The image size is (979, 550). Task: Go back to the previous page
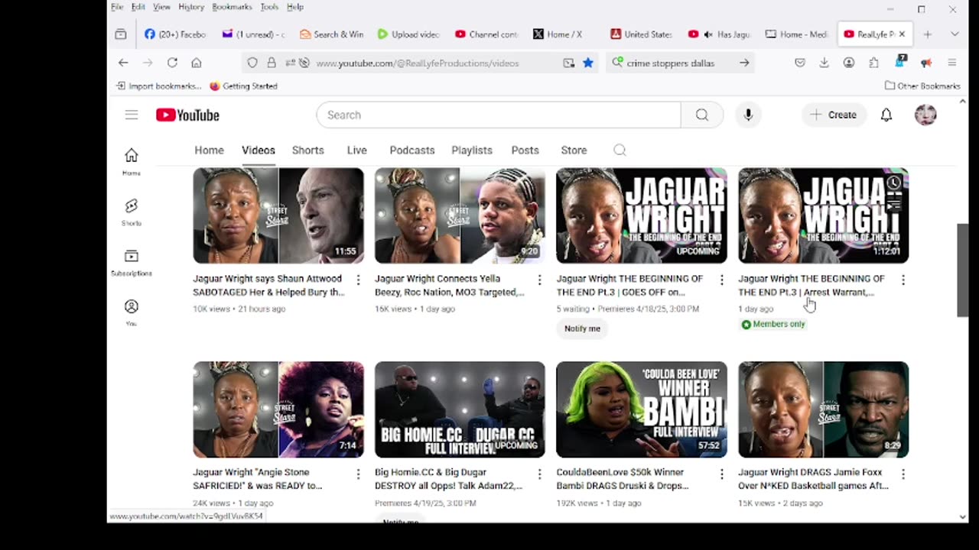click(123, 63)
